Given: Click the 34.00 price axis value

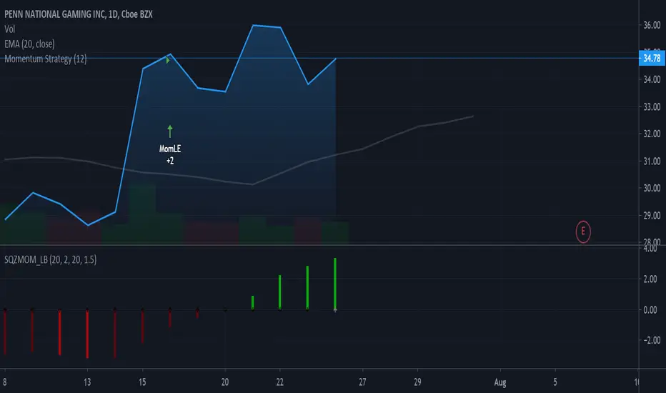Looking at the screenshot, I should click(x=652, y=79).
